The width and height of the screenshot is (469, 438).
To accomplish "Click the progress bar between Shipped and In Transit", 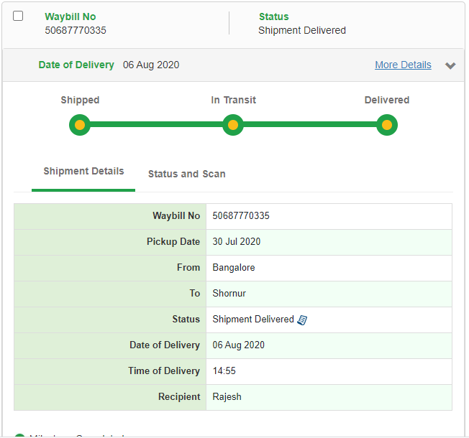I will [x=156, y=125].
